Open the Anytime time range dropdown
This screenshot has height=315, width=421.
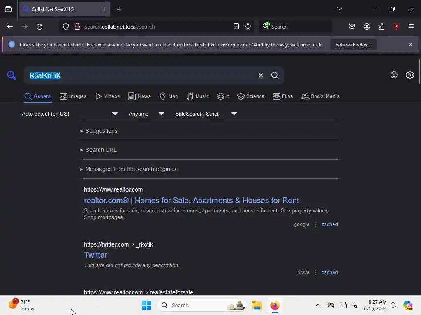pos(146,114)
